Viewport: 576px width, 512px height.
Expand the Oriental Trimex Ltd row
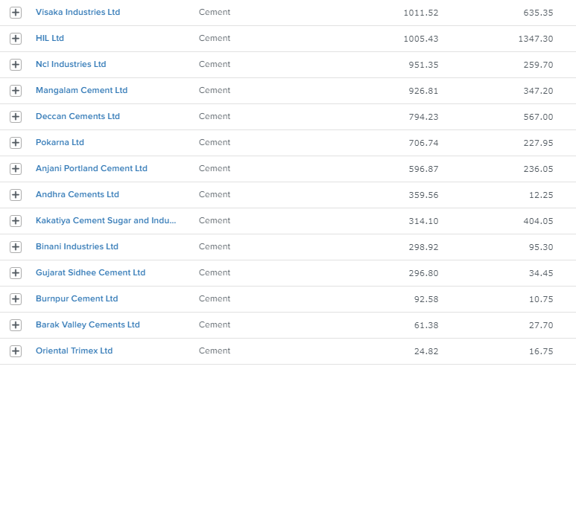[x=16, y=351]
